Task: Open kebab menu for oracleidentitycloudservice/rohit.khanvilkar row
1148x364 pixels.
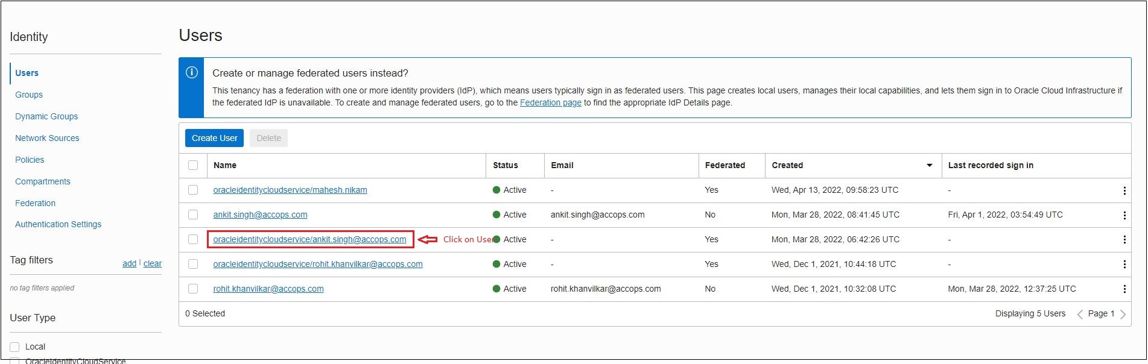Action: (x=1124, y=265)
